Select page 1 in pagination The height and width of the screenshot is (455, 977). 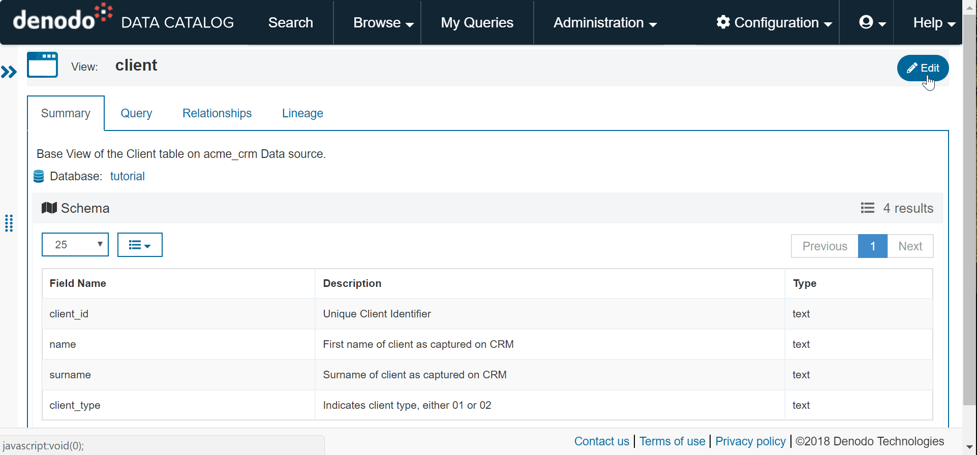point(873,246)
